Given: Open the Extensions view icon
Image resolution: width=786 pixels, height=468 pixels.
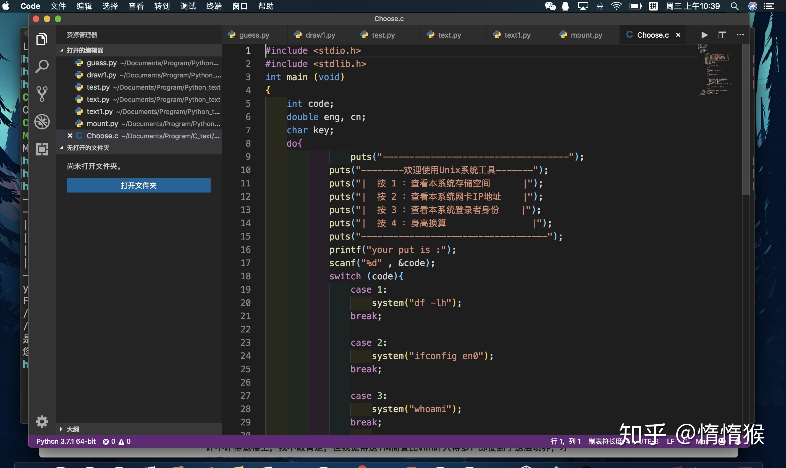Looking at the screenshot, I should 42,149.
